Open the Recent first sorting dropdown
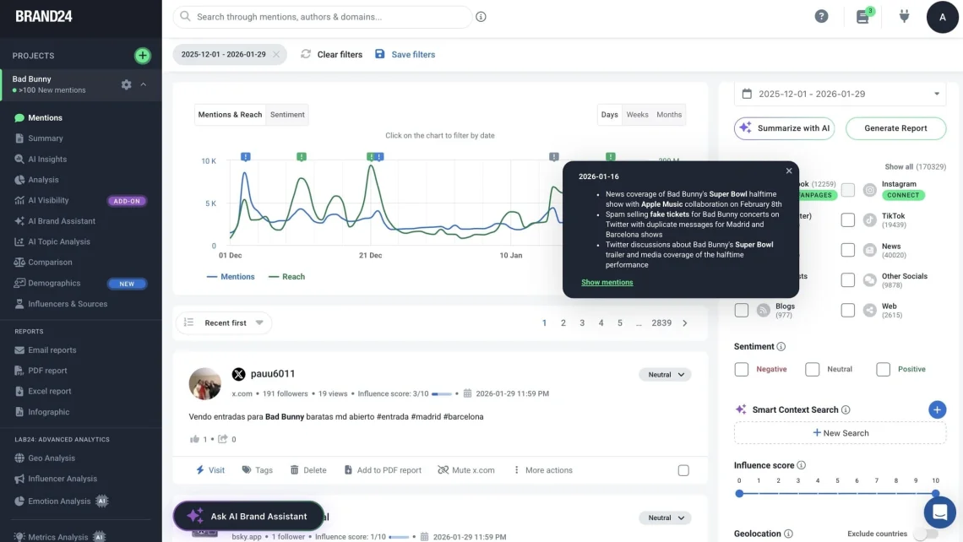This screenshot has width=963, height=542. point(223,322)
